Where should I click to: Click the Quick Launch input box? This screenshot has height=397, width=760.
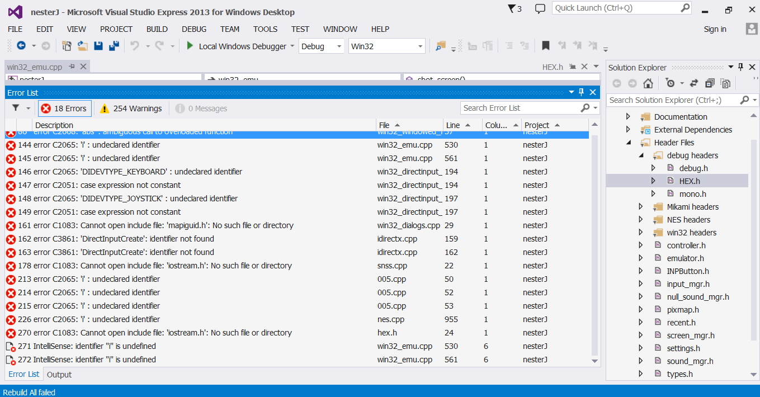tap(616, 8)
